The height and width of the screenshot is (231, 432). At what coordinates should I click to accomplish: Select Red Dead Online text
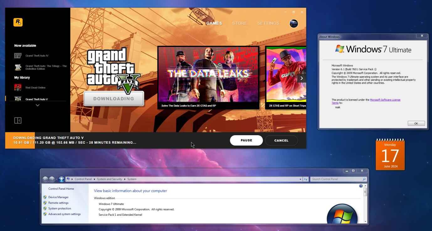[x=35, y=88]
